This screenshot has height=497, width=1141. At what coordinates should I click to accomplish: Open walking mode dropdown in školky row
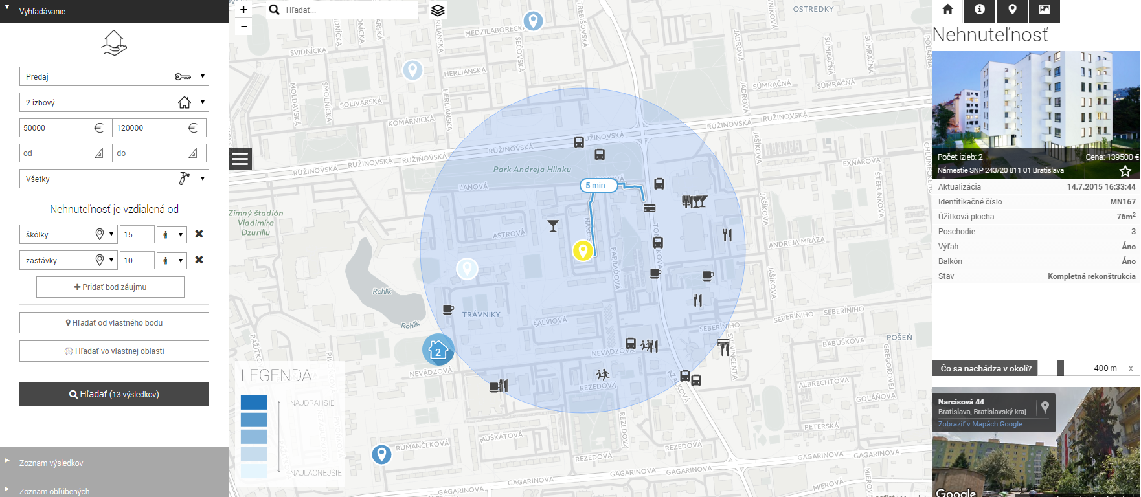(x=172, y=234)
